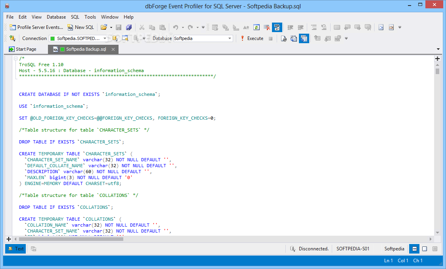Screen dimensions: 446x269
Task: Click the horizontal scrollbar thumb
Action: (71, 239)
